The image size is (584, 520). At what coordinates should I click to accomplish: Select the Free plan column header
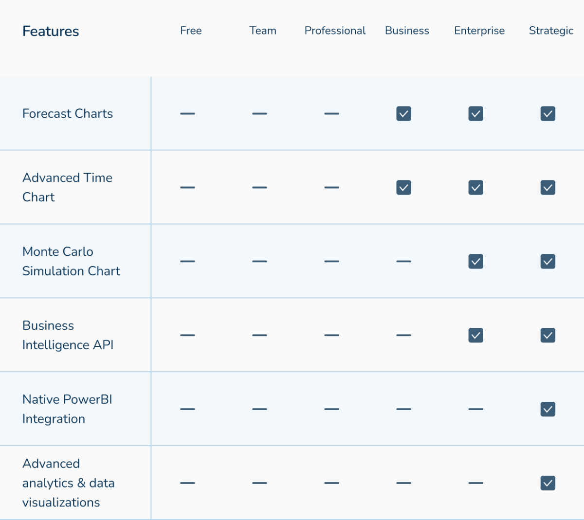(191, 31)
